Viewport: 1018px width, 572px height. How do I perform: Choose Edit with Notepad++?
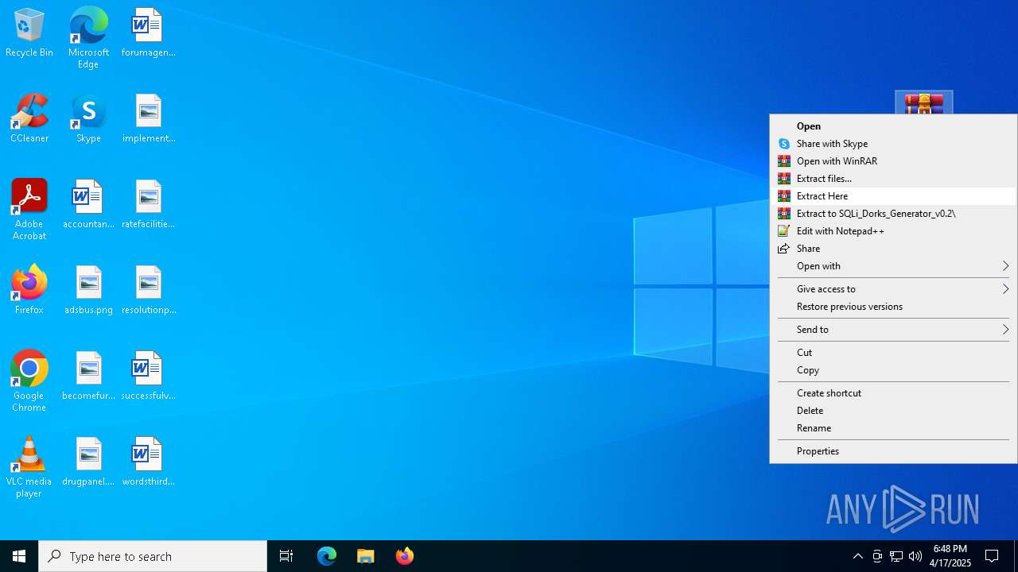click(x=893, y=231)
